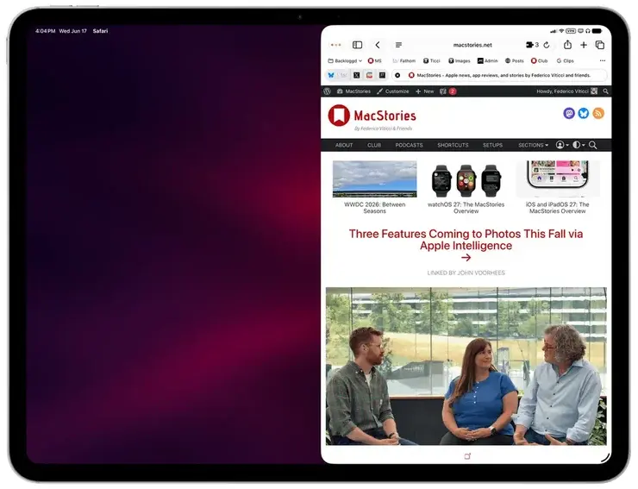Click the admin bar search icon
Image resolution: width=638 pixels, height=489 pixels.
pyautogui.click(x=605, y=91)
